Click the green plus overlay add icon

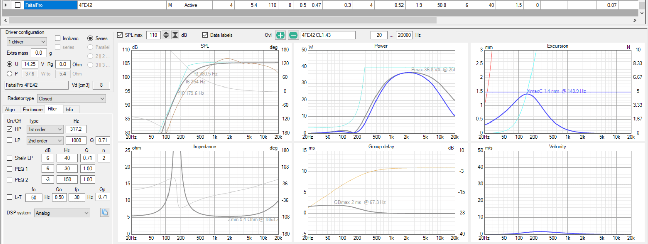[x=280, y=35]
